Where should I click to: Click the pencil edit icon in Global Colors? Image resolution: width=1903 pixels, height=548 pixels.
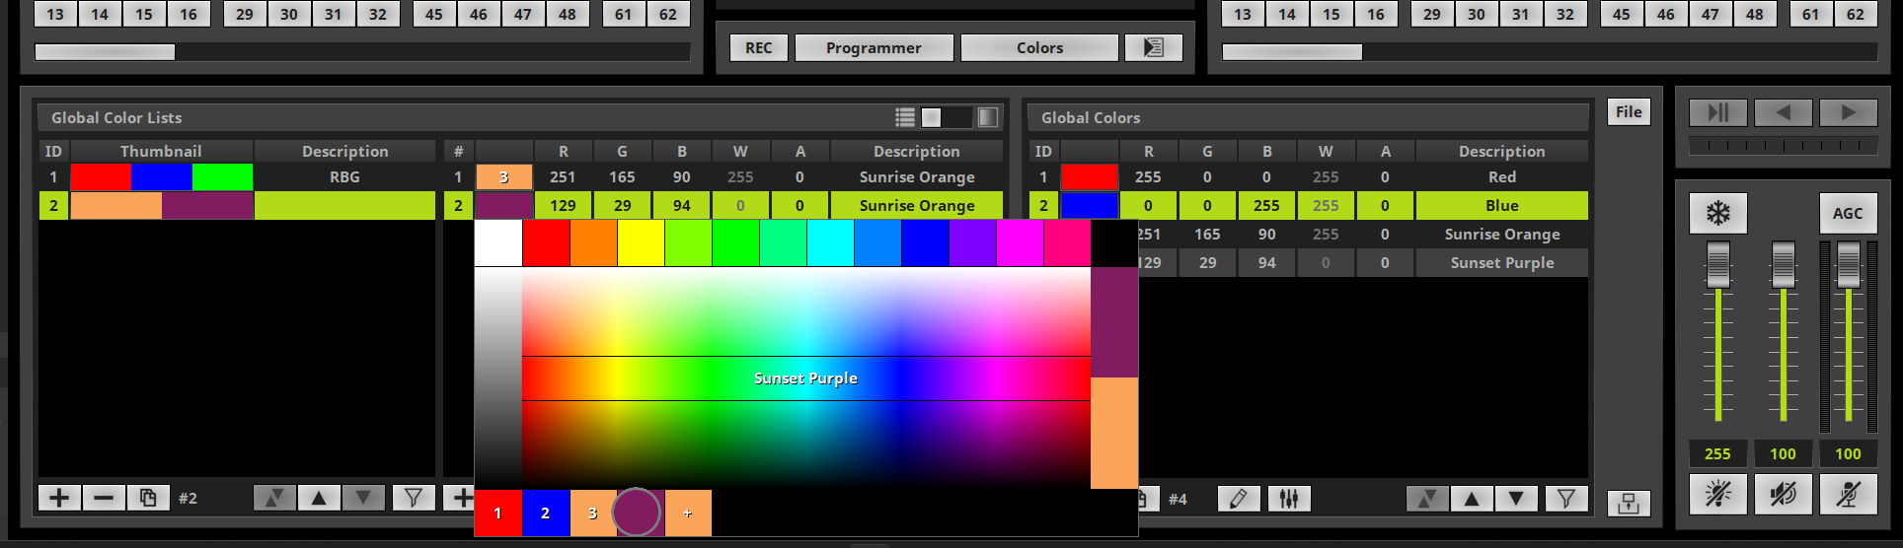1239,499
